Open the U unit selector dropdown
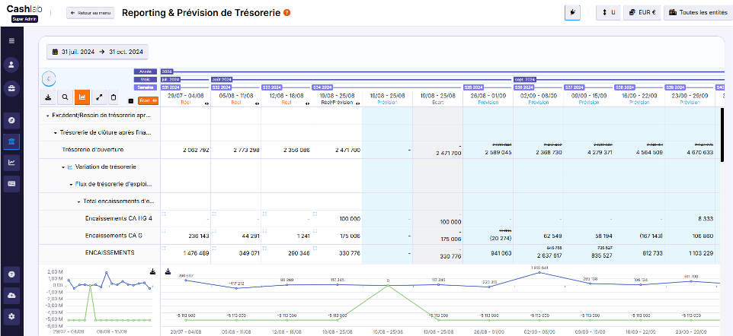This screenshot has height=336, width=733. click(608, 13)
